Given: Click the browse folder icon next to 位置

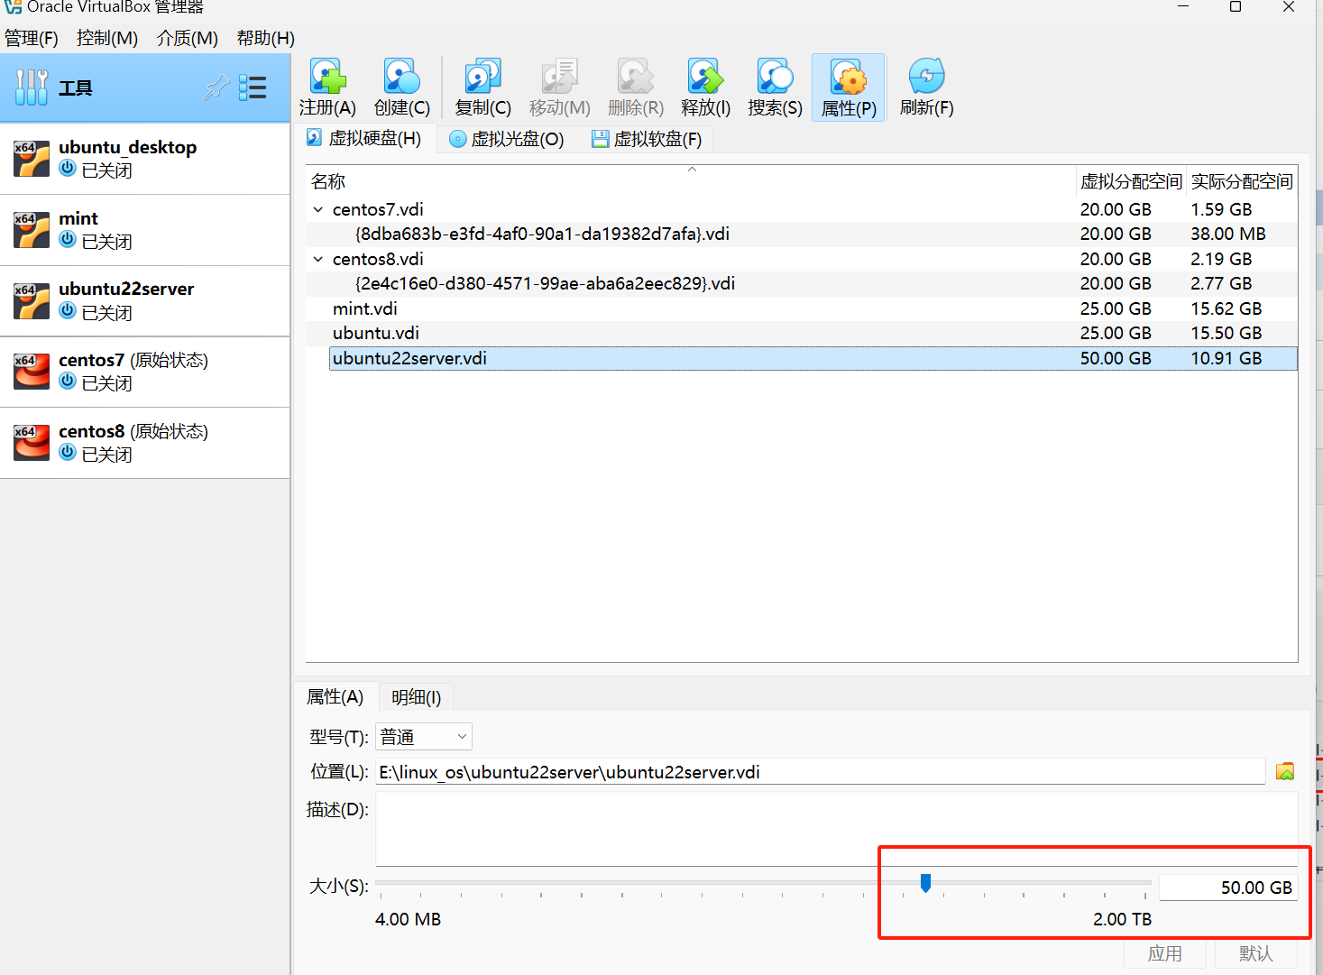Looking at the screenshot, I should pos(1285,772).
